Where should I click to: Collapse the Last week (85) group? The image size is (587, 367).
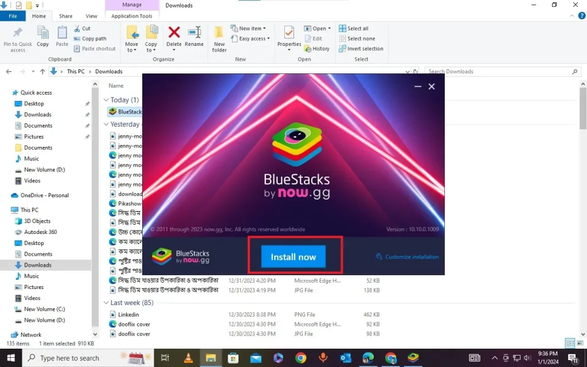click(106, 303)
